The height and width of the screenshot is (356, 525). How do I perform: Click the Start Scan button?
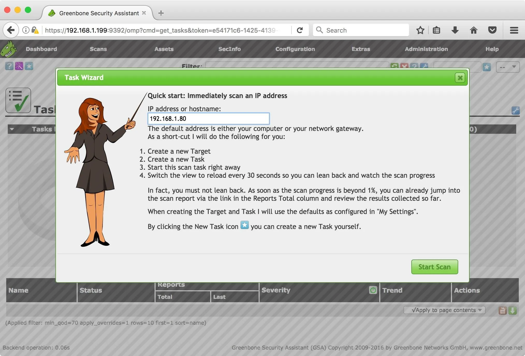point(434,267)
